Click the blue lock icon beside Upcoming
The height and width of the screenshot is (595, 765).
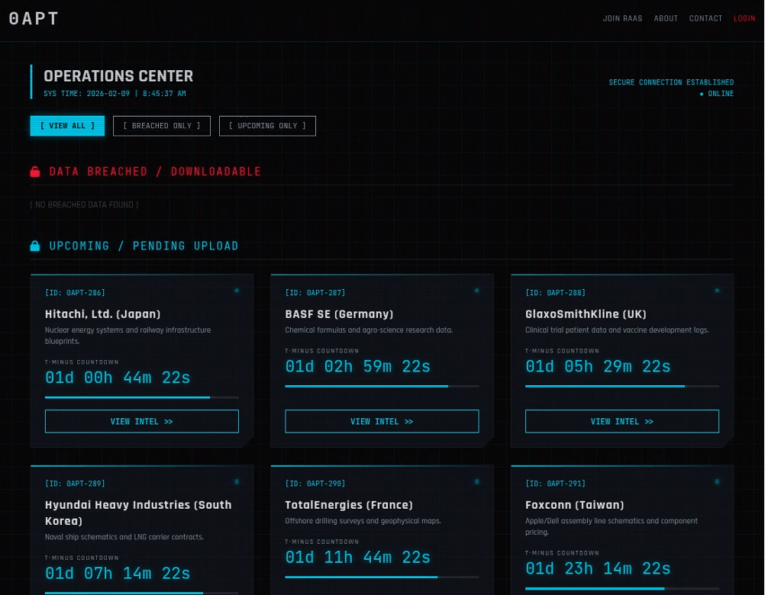tap(35, 246)
